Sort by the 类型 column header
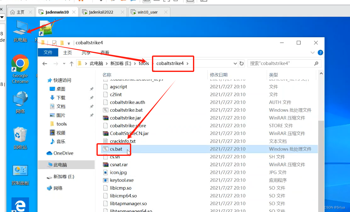Image resolution: width=350 pixels, height=212 pixels. coord(273,75)
